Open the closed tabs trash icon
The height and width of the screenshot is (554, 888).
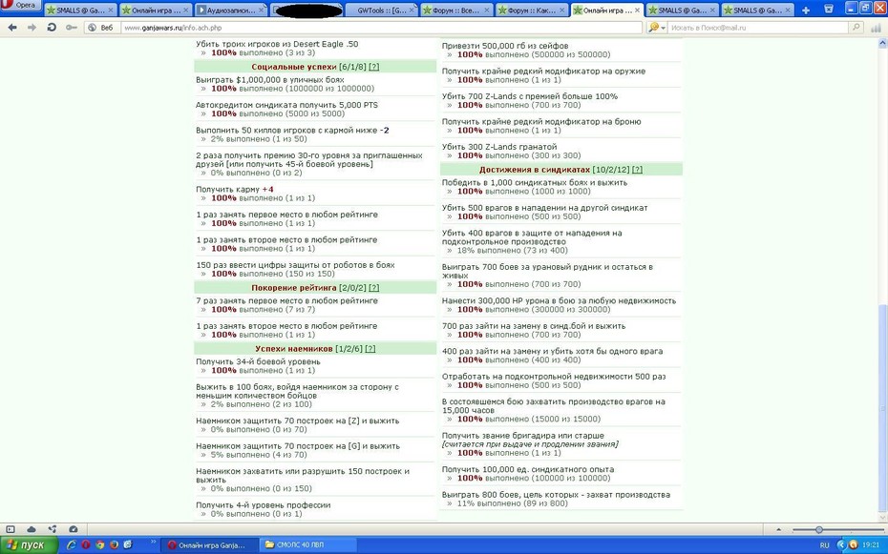[829, 9]
